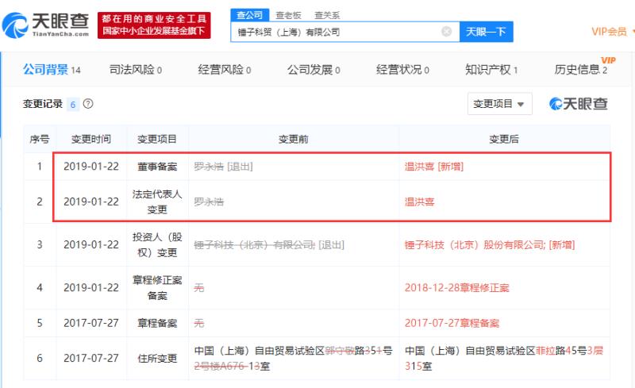635x388 pixels.
Task: Switch to the 查老板 search tab
Action: point(288,15)
